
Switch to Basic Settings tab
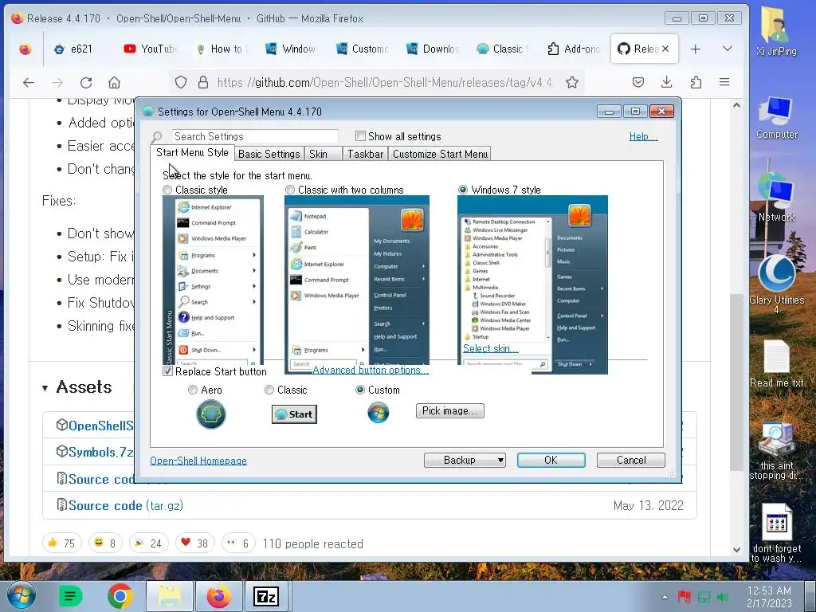tap(269, 154)
